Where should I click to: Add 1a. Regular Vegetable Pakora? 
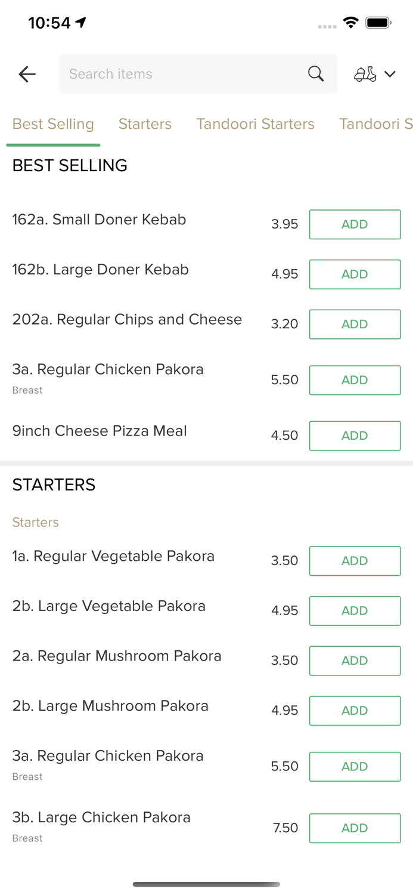pyautogui.click(x=355, y=561)
